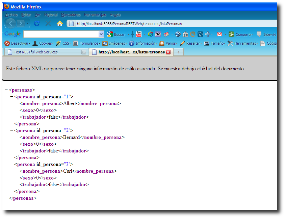Open the Google search box dropdown arrow
The height and width of the screenshot is (218, 285).
[101, 34]
